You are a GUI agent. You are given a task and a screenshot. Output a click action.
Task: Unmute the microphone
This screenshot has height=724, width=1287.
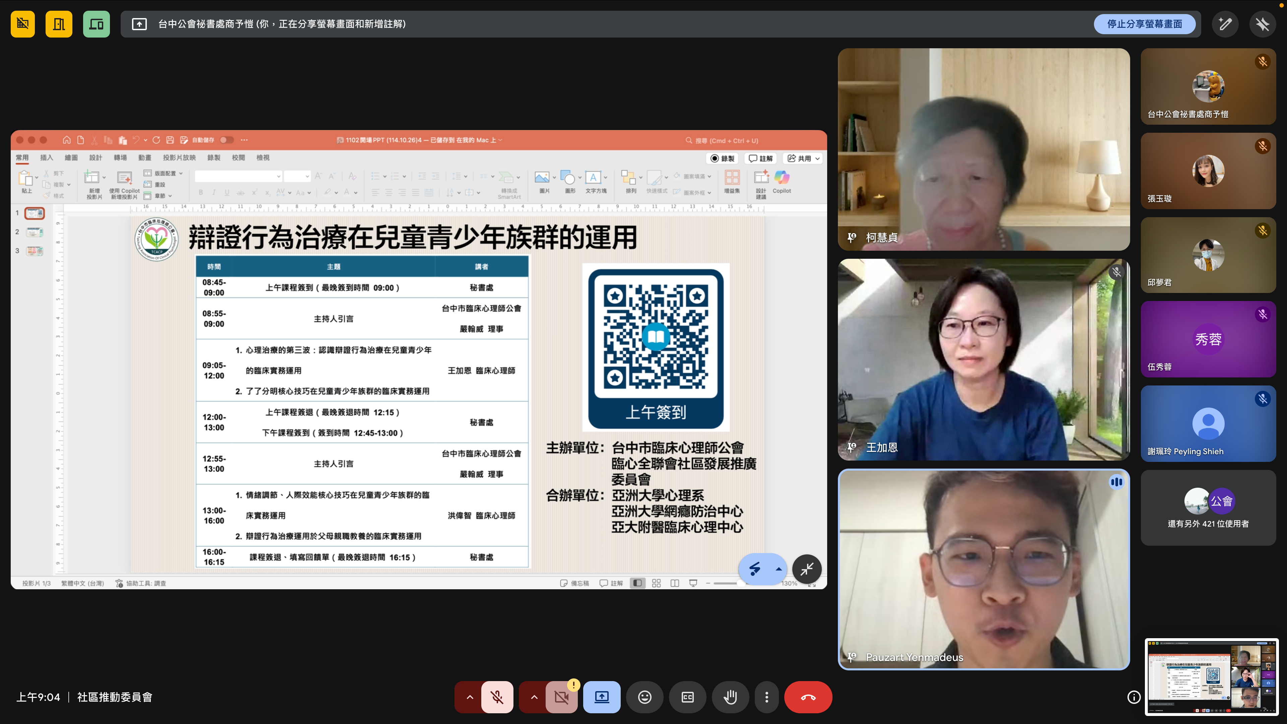[x=497, y=697]
